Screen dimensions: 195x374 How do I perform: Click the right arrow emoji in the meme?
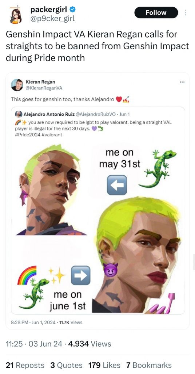(x=80, y=275)
